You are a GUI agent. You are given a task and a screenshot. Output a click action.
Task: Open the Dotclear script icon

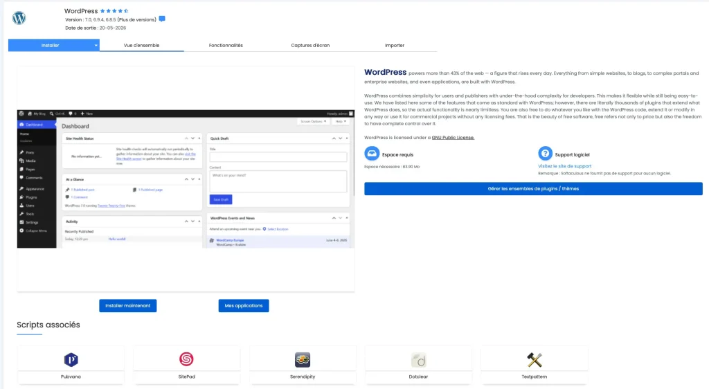coord(418,360)
